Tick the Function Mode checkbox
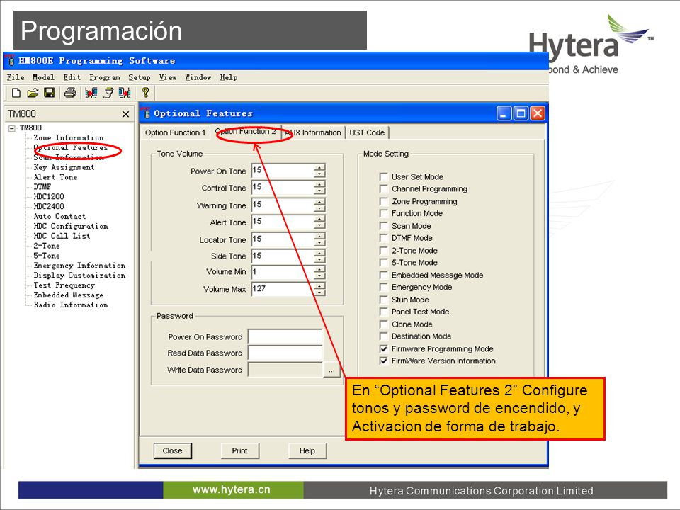 pyautogui.click(x=383, y=213)
